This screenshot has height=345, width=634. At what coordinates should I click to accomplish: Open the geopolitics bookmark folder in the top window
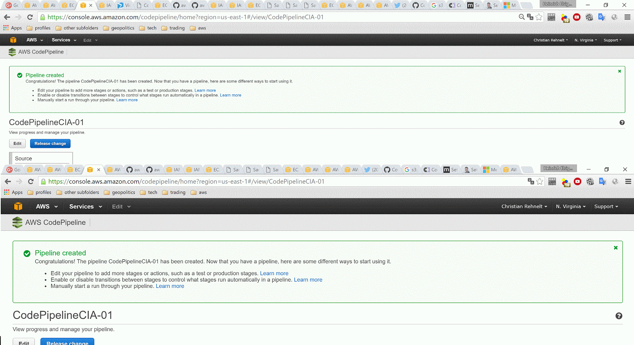click(118, 28)
